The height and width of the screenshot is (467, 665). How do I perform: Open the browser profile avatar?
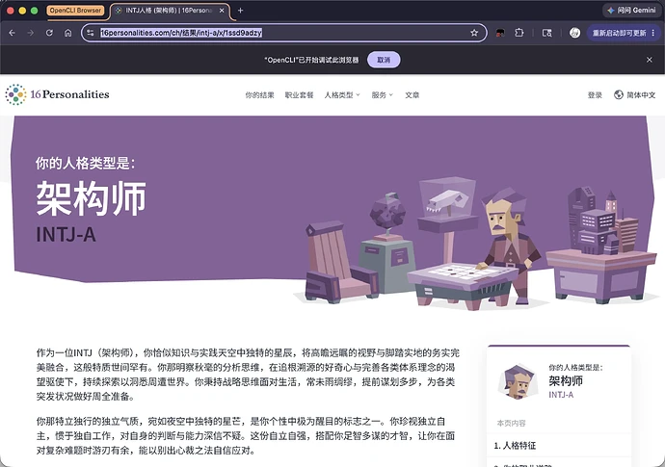(x=574, y=33)
